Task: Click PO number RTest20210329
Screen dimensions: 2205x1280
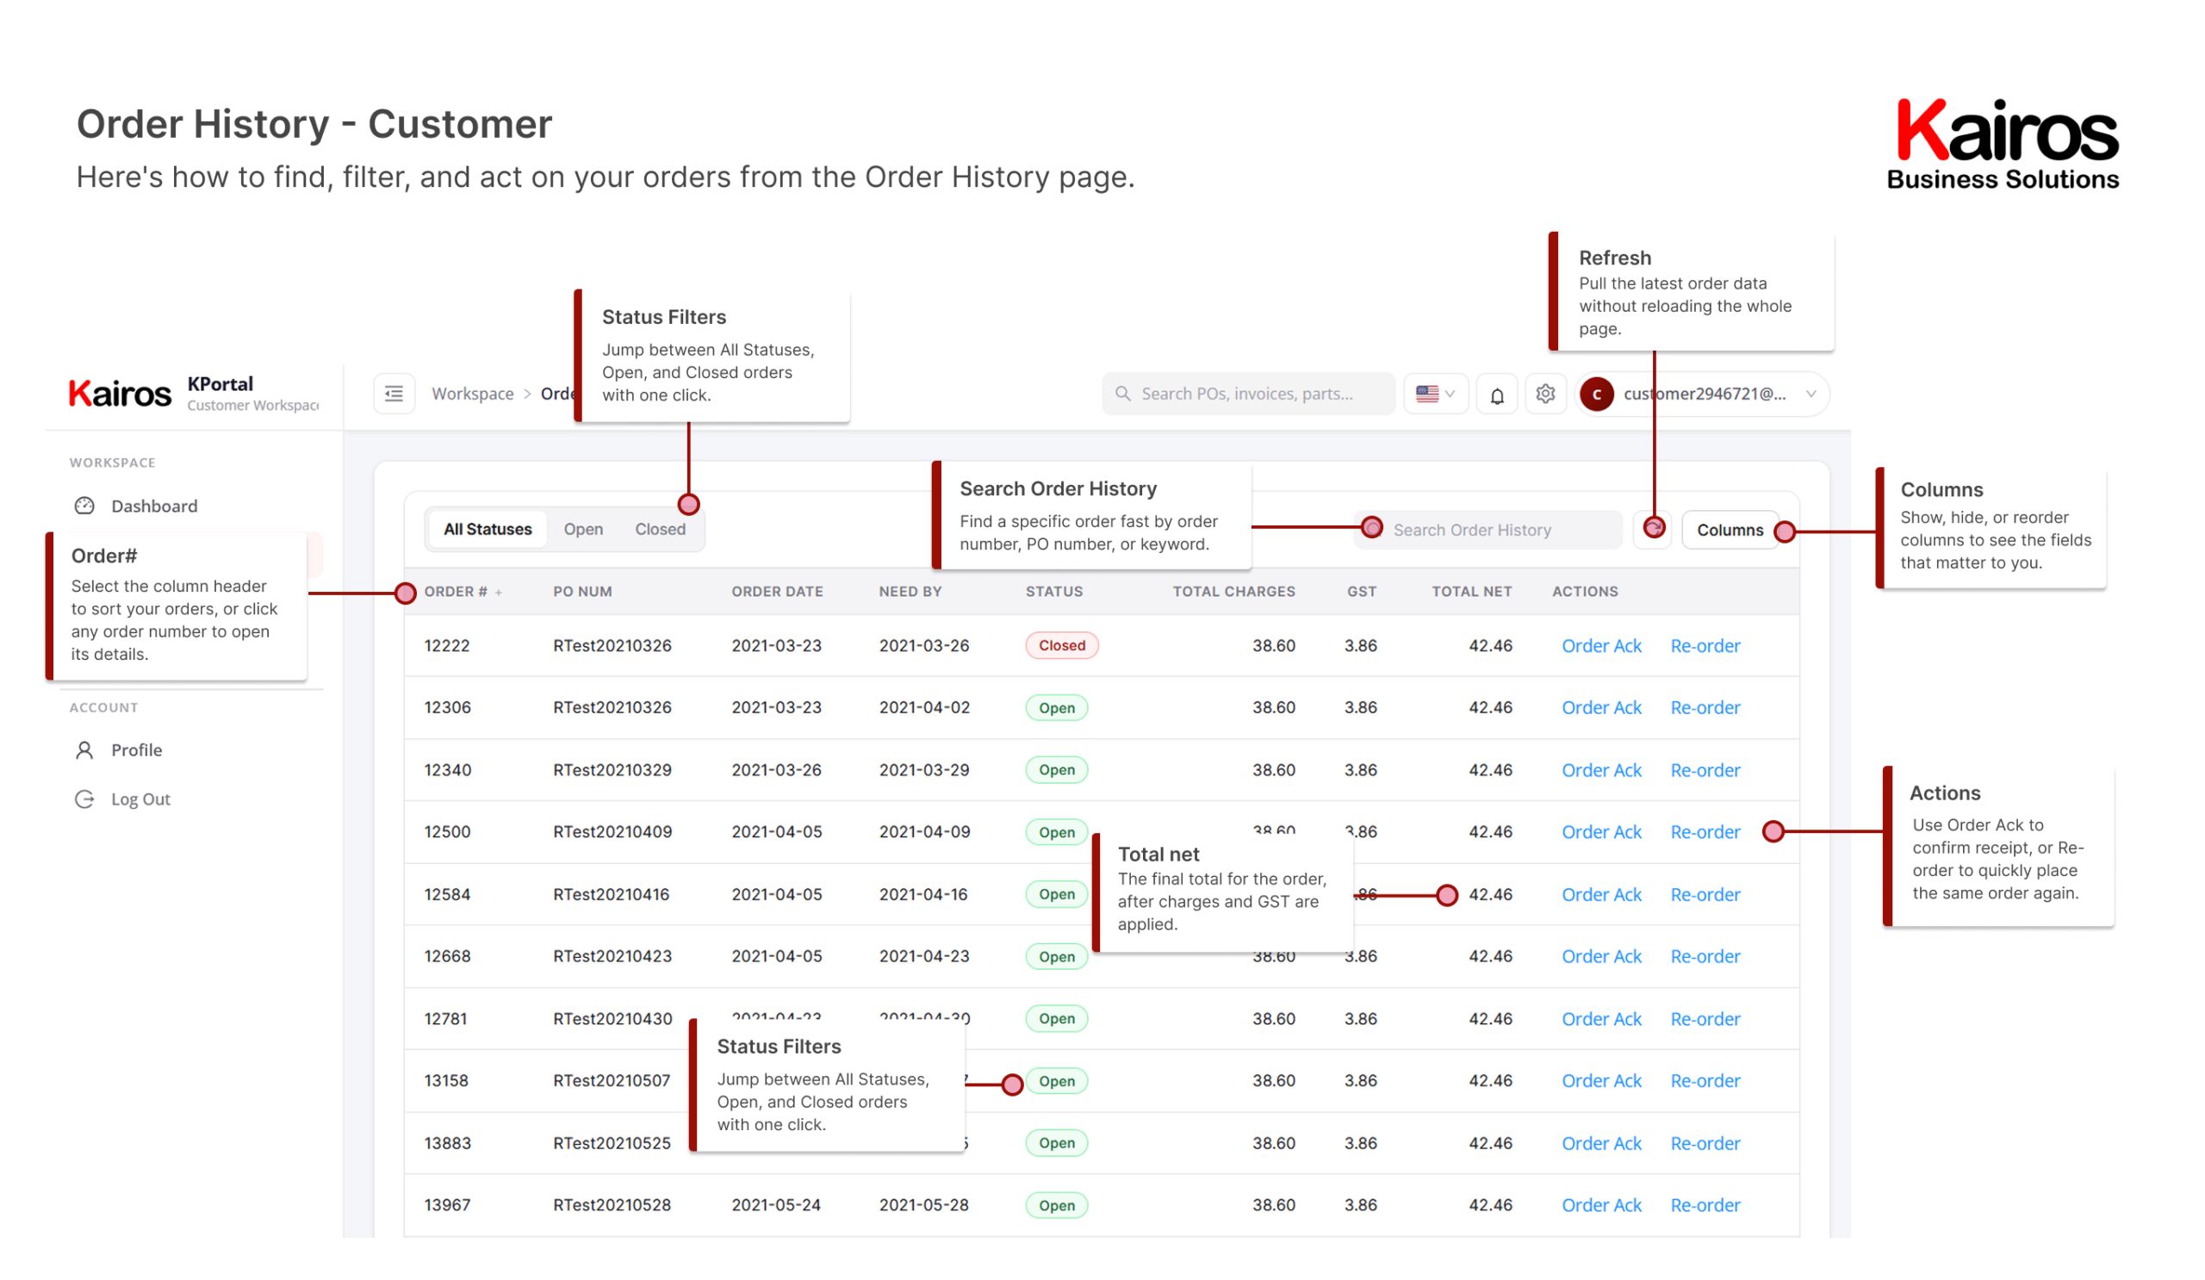Action: 612,770
